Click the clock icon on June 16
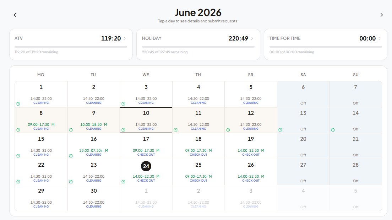 click(x=71, y=156)
